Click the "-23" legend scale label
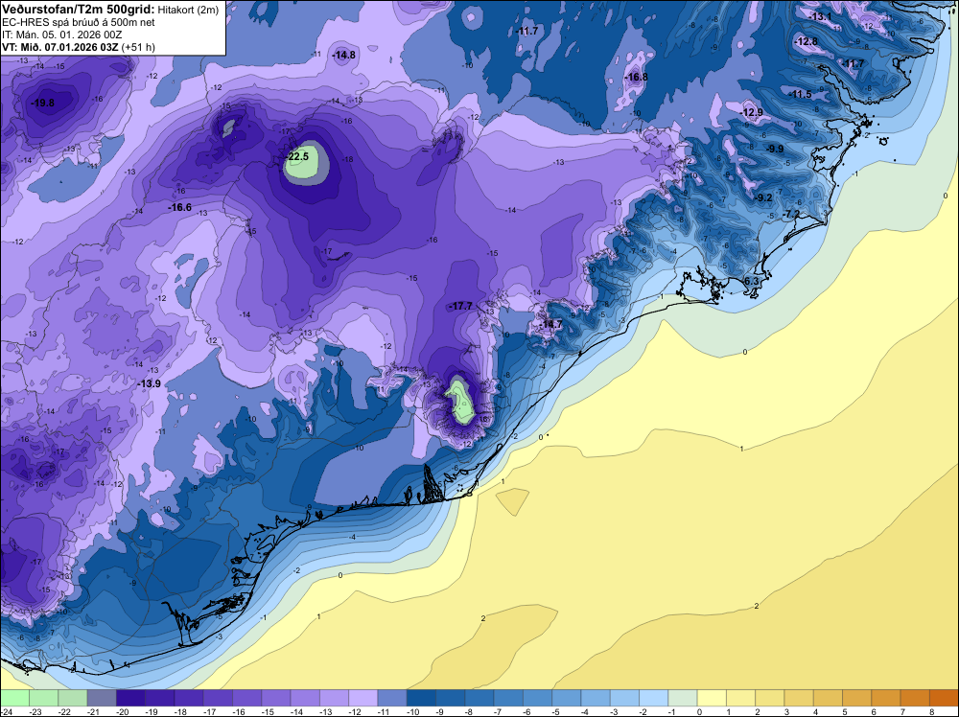The height and width of the screenshot is (717, 959). 35,711
